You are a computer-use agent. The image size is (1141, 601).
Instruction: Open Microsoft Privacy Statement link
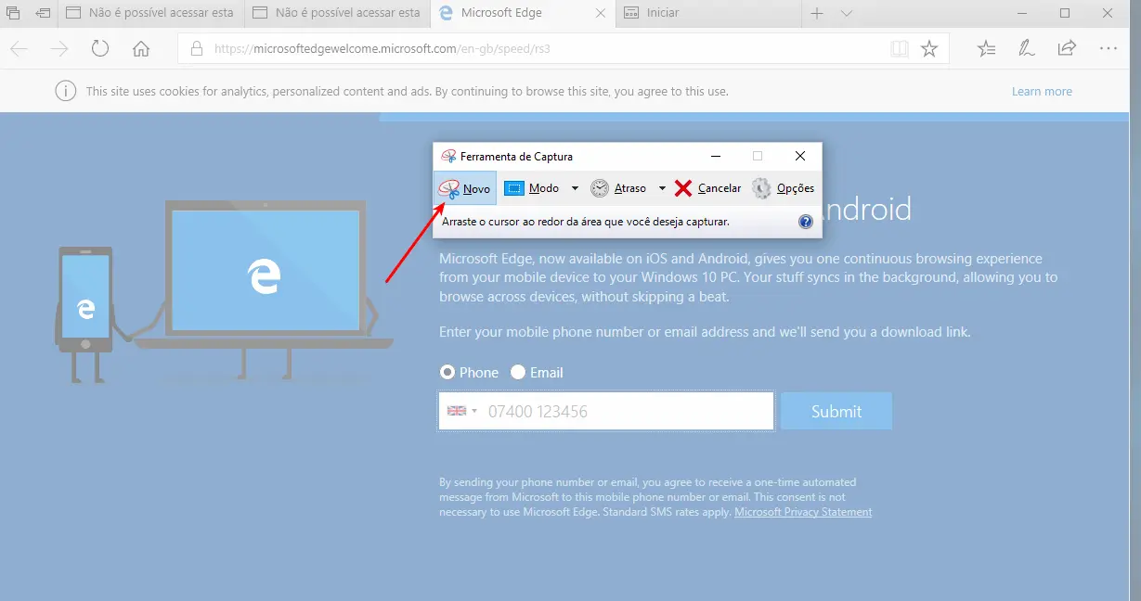pos(803,512)
